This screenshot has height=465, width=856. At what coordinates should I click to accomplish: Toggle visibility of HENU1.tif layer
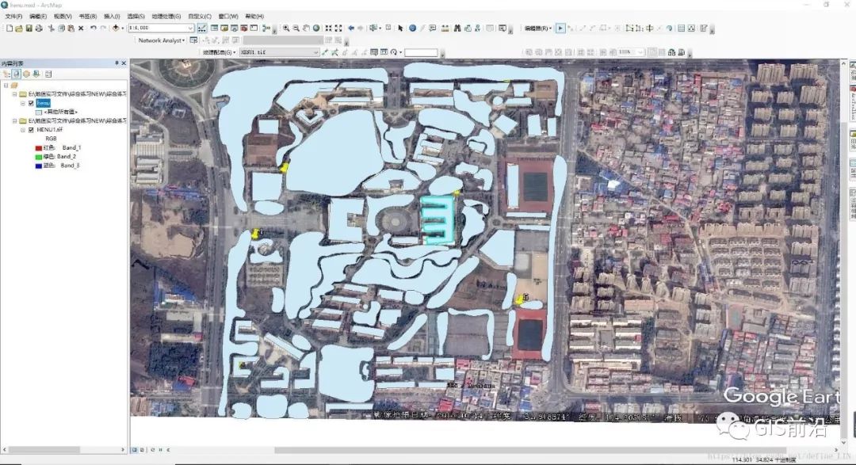point(31,130)
